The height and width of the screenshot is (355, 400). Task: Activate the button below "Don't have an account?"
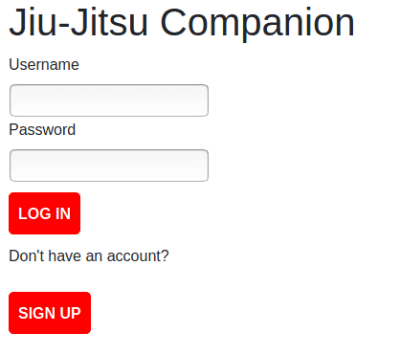pyautogui.click(x=50, y=313)
